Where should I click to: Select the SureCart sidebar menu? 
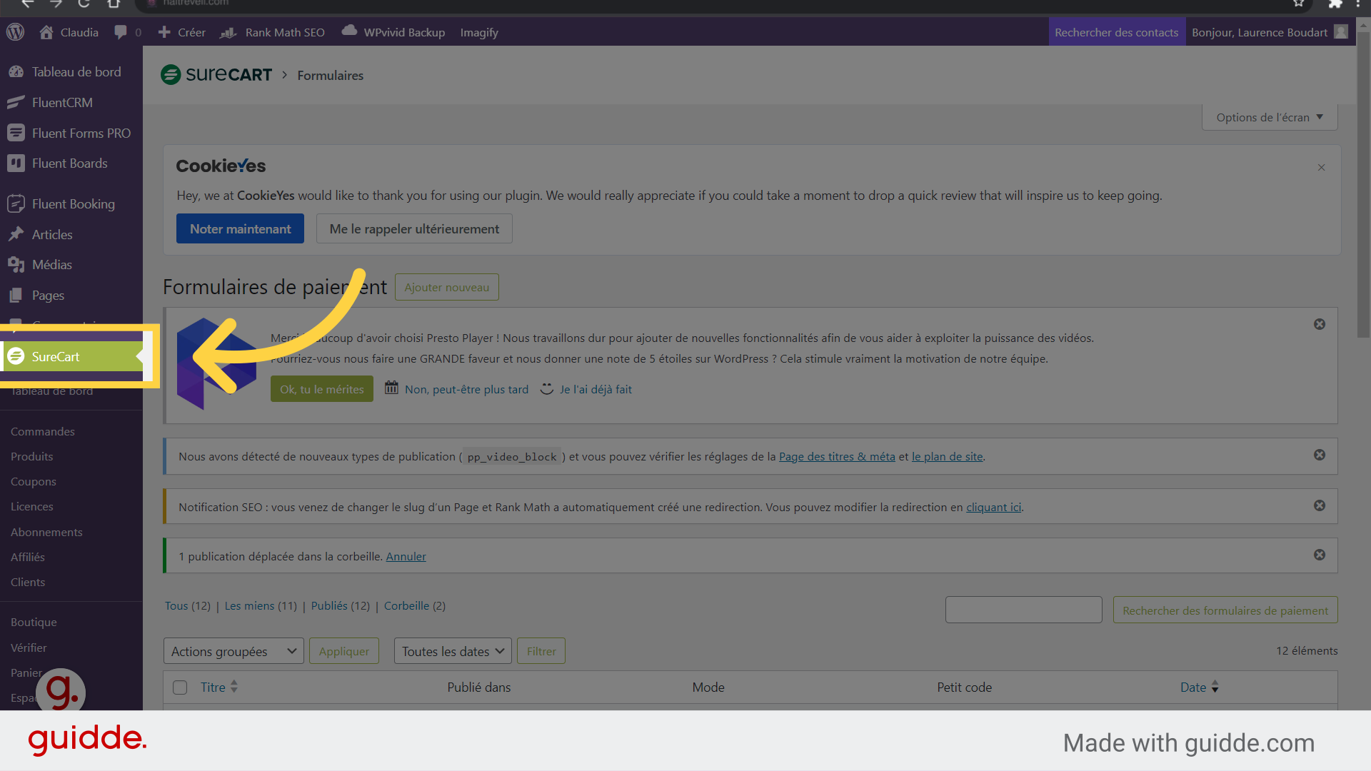(71, 356)
